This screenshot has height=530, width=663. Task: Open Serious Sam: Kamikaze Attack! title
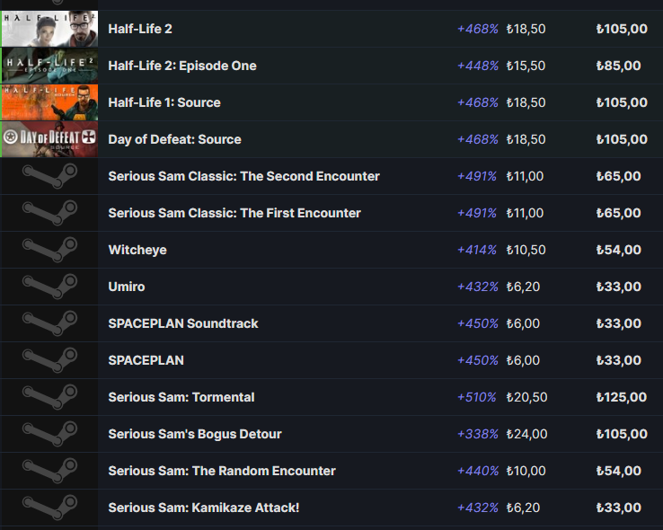204,508
